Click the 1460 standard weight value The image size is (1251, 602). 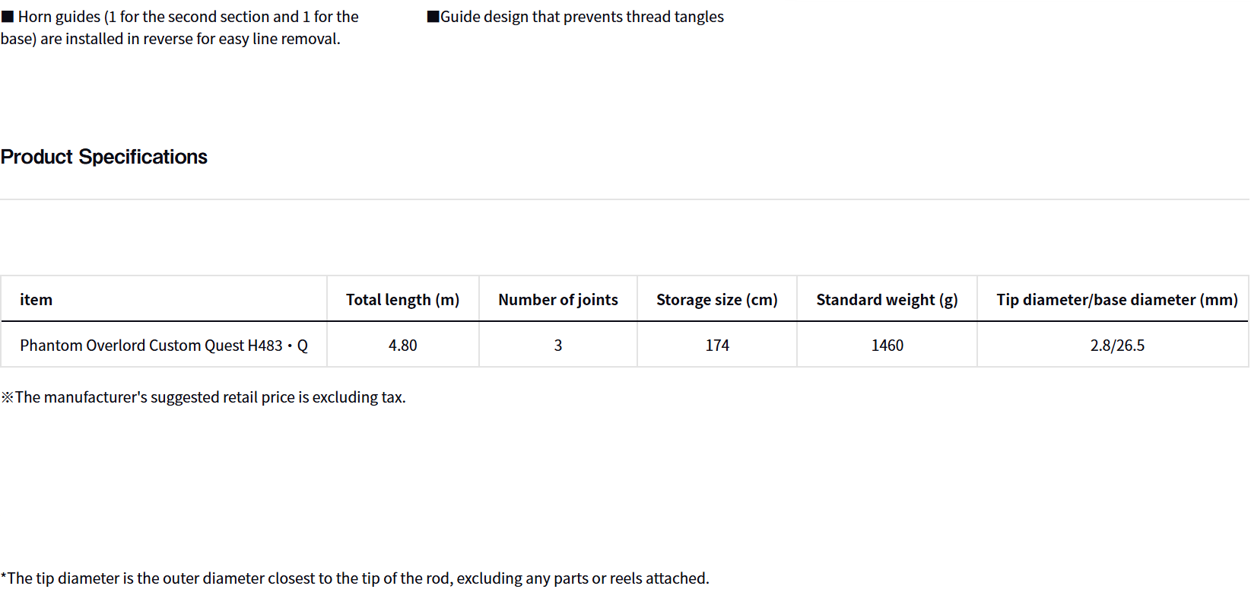(x=887, y=346)
